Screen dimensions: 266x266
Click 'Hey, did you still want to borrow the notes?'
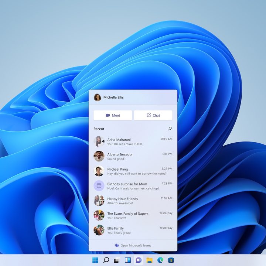pyautogui.click(x=137, y=174)
